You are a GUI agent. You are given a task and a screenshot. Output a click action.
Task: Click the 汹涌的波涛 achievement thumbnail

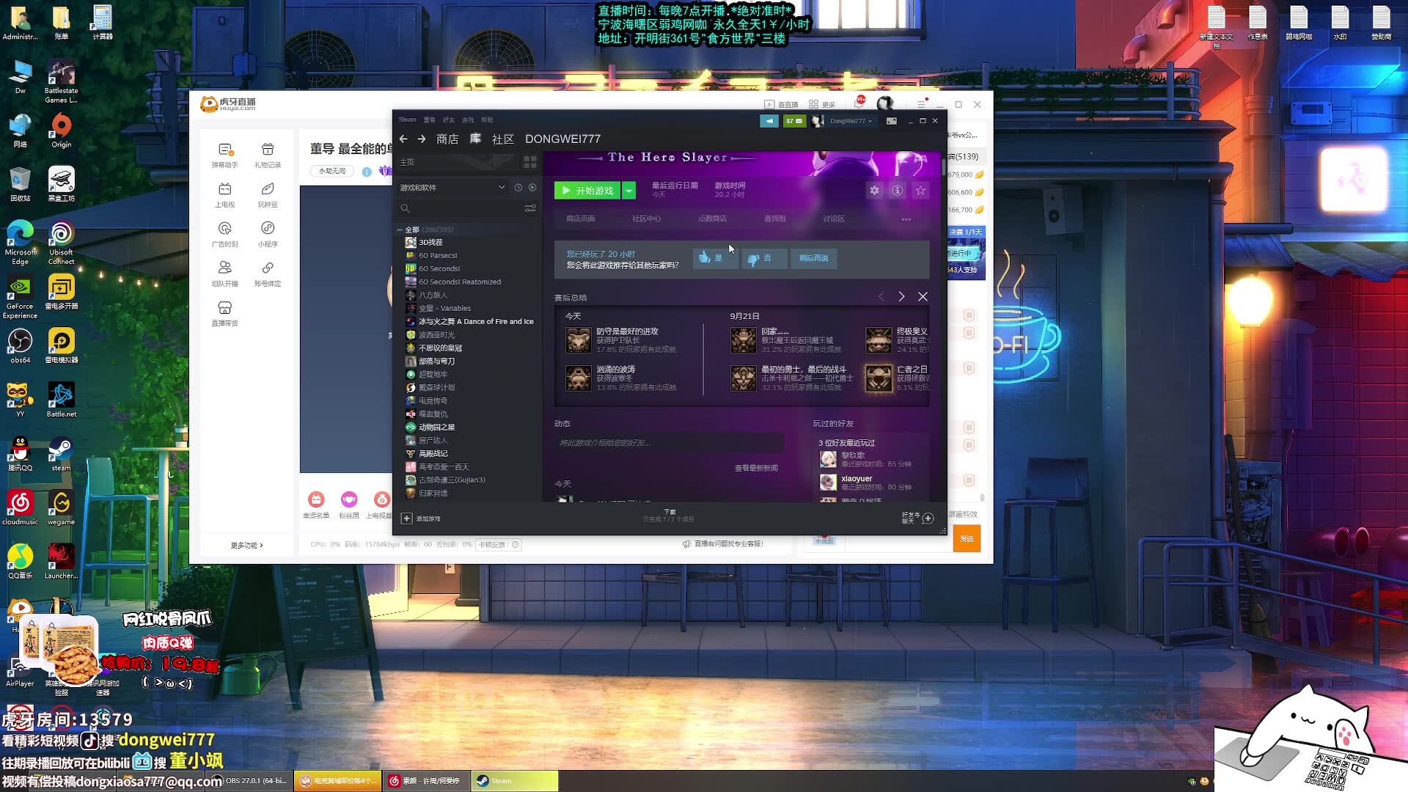click(579, 378)
